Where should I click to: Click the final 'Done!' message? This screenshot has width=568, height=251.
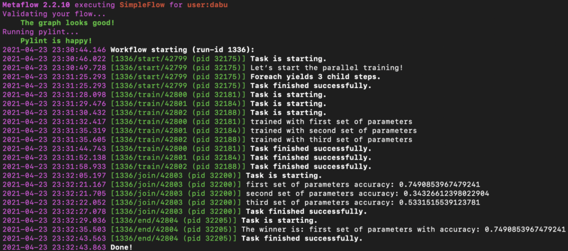point(121,247)
